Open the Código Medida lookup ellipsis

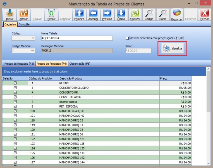(32, 51)
